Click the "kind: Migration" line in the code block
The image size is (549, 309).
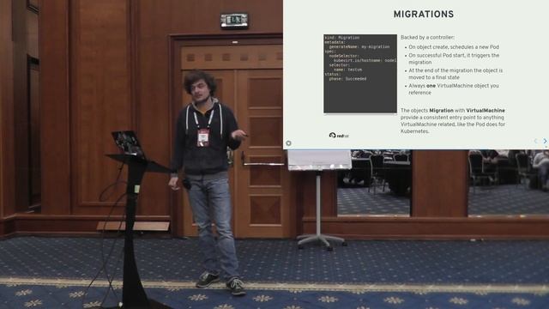[x=342, y=38]
